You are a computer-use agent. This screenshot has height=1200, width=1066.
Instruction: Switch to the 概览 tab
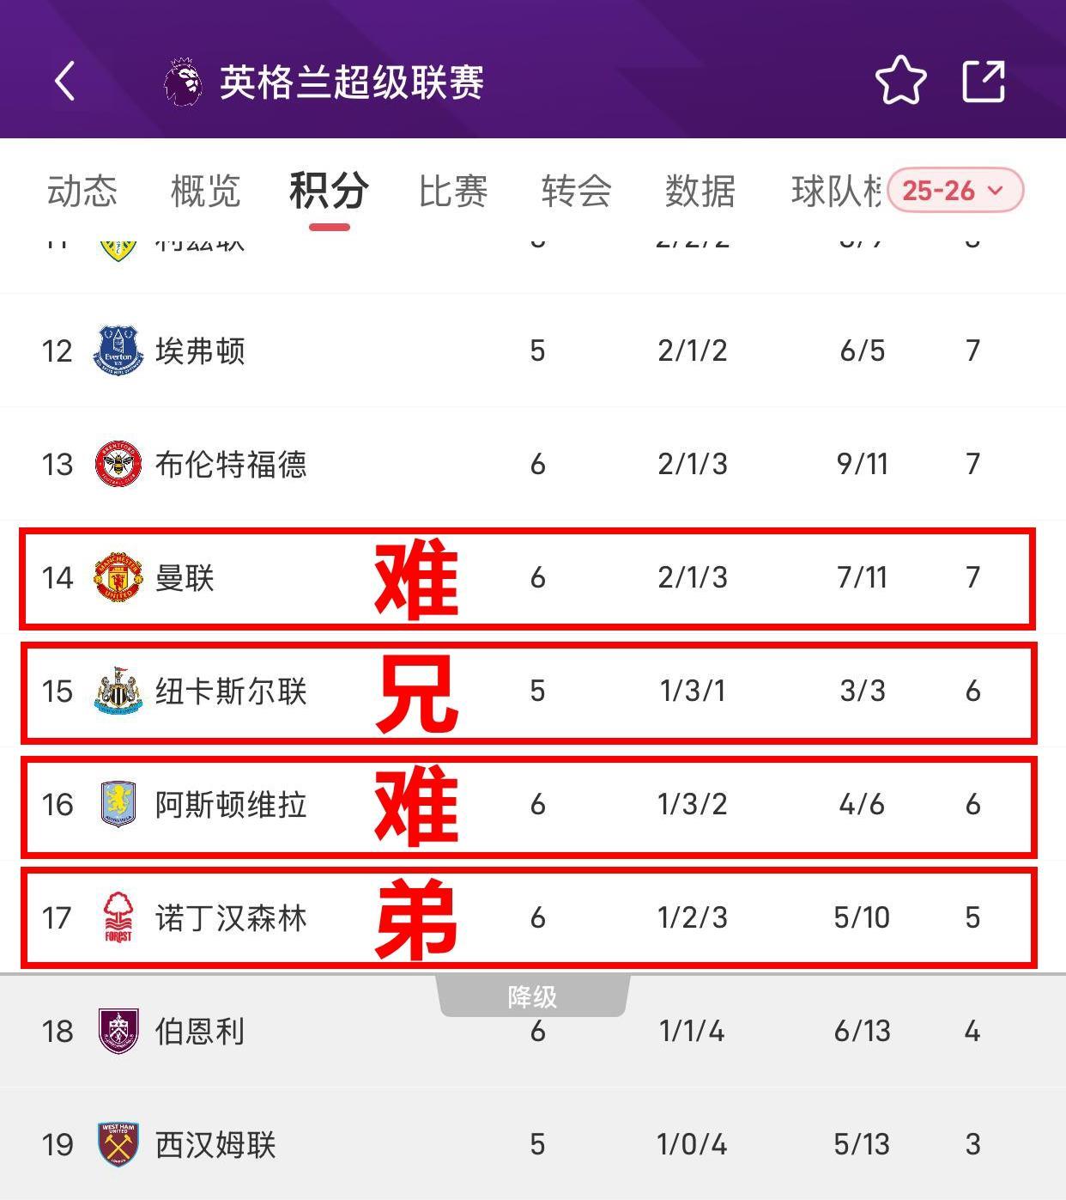tap(205, 191)
